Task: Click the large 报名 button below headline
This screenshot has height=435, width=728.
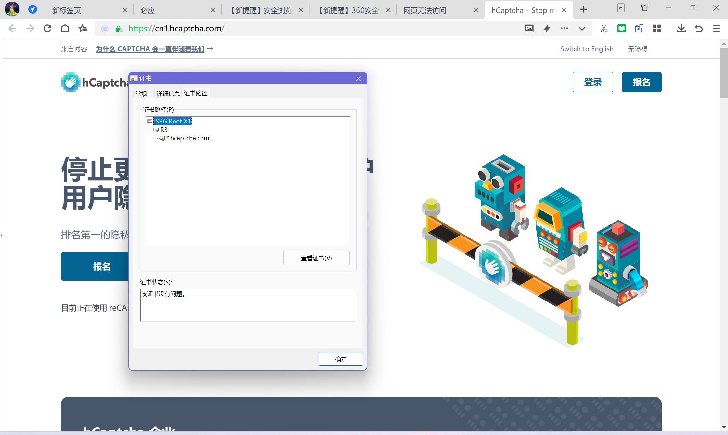Action: pos(95,266)
